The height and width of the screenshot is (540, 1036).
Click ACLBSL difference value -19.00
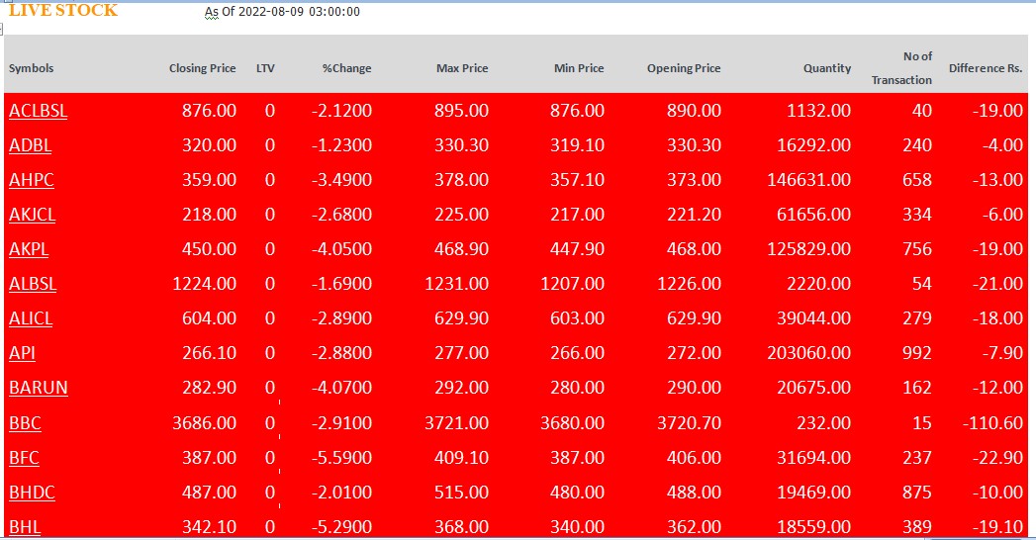pos(997,110)
